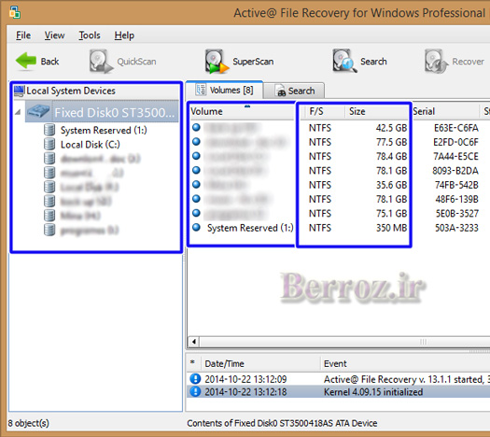Select the 13:12:09 log entry

[x=338, y=379]
